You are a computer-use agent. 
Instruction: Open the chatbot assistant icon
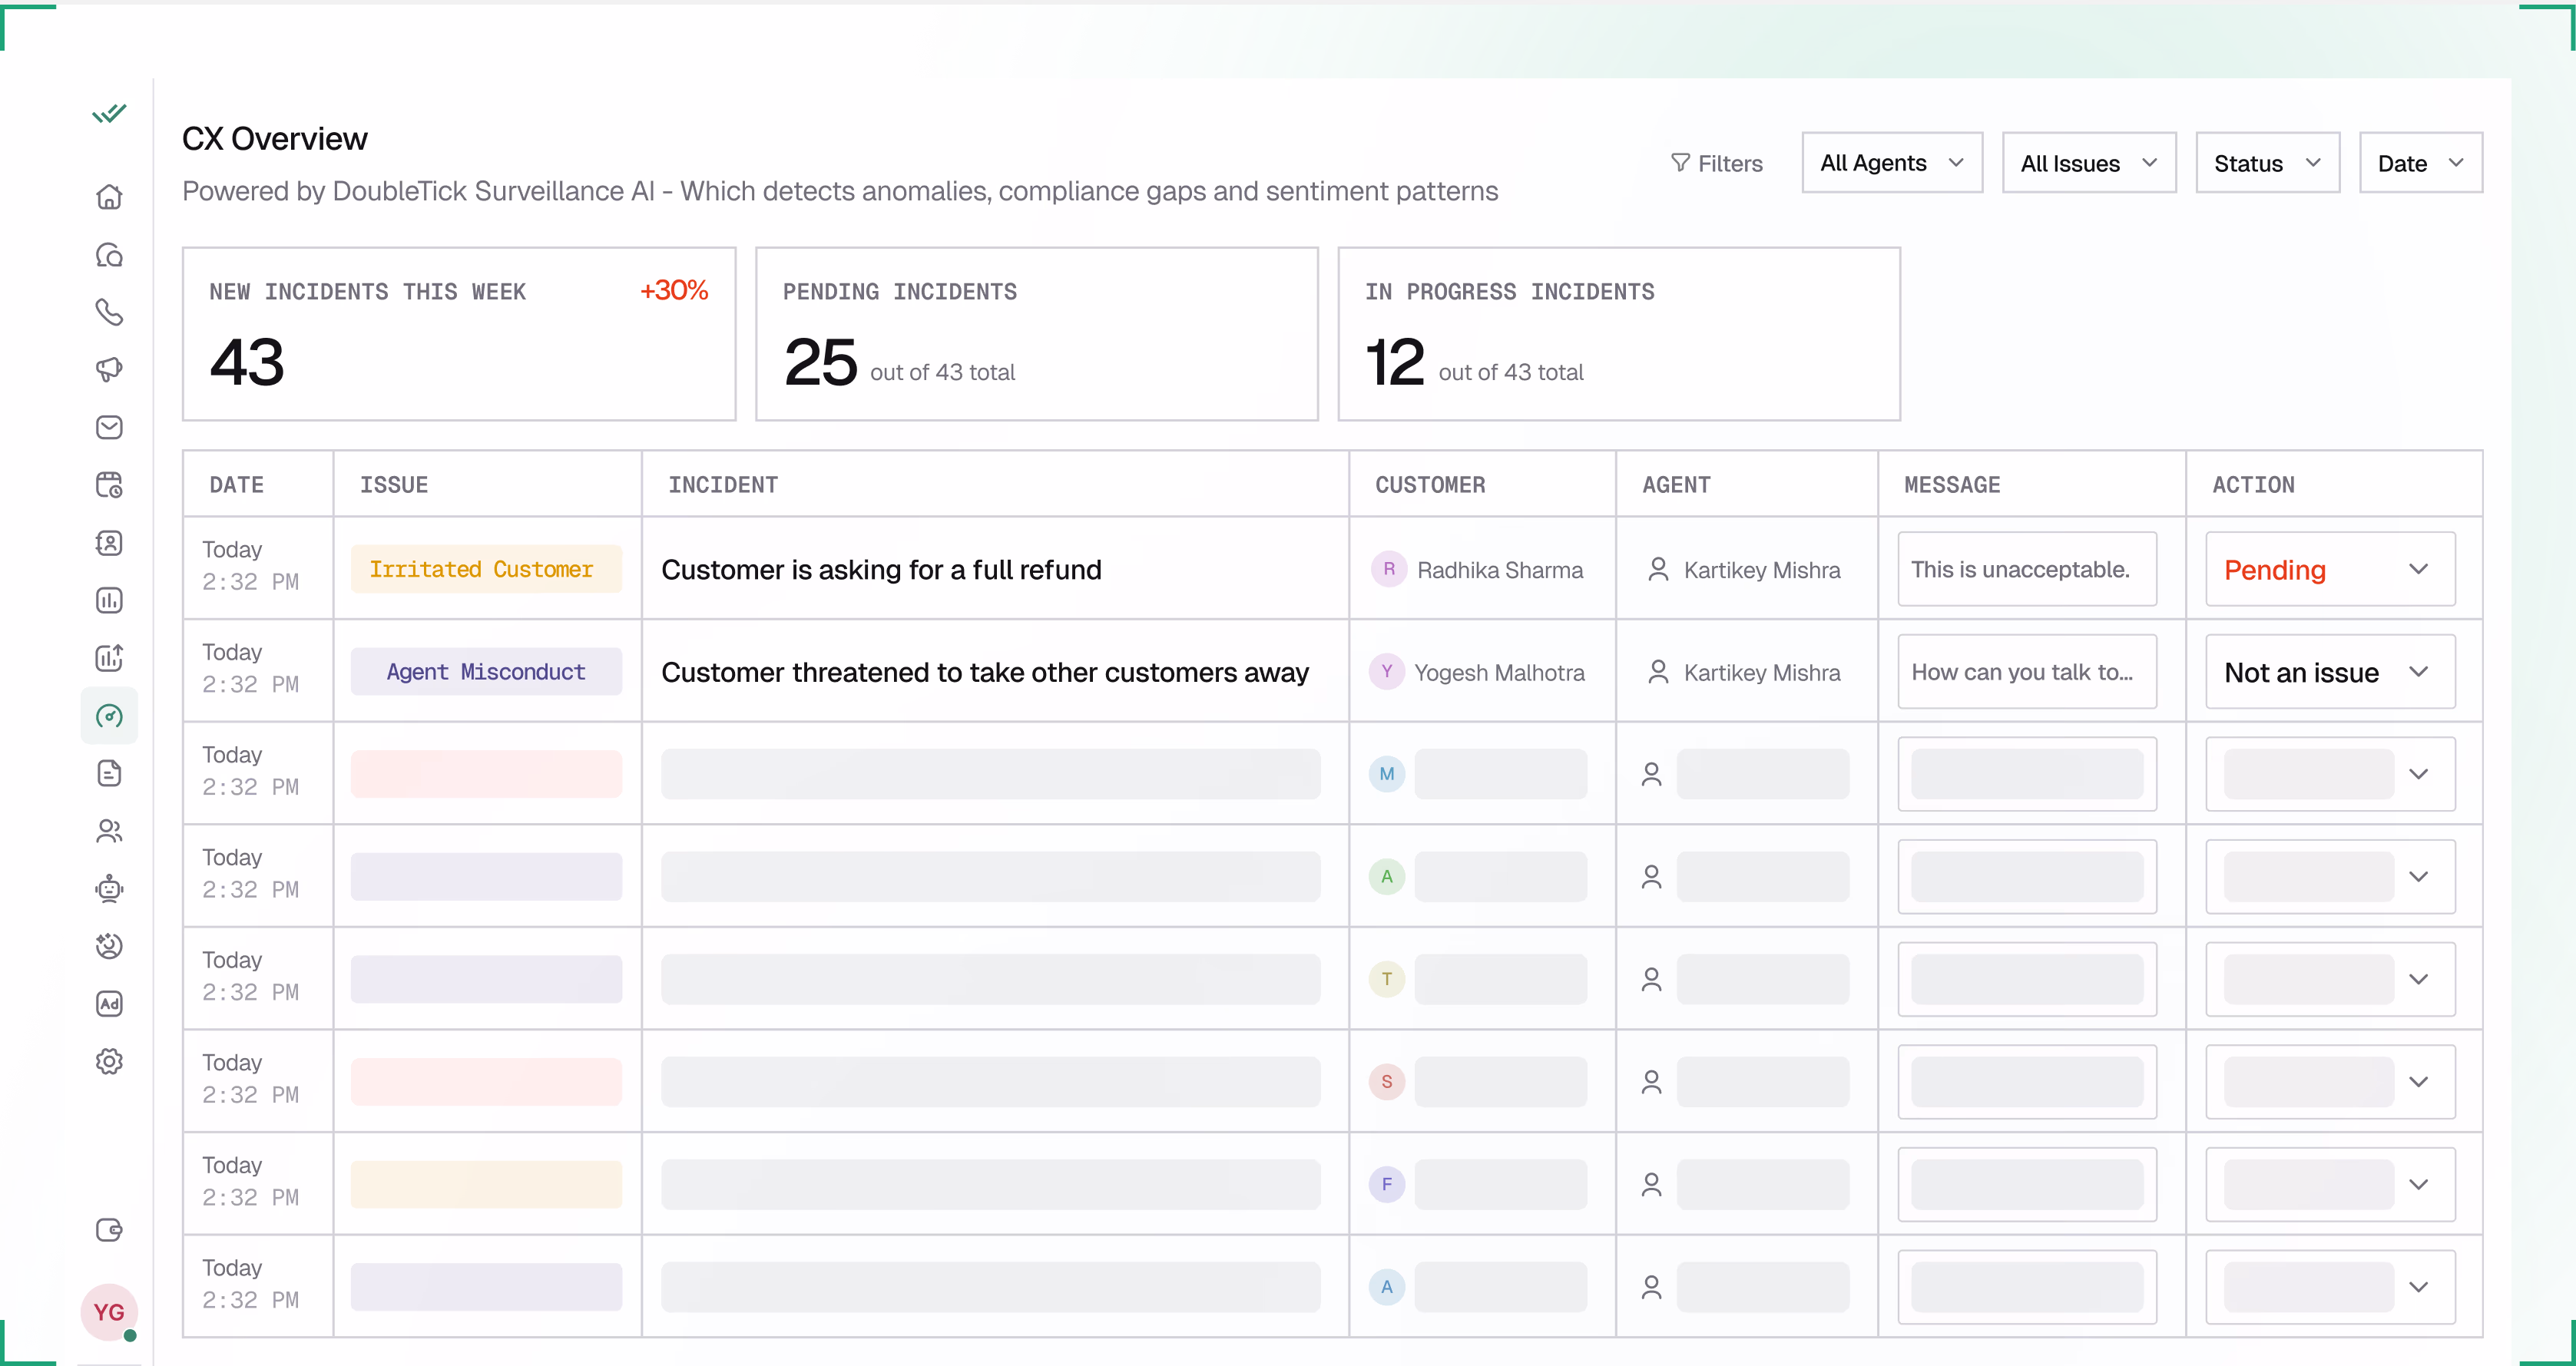109,889
